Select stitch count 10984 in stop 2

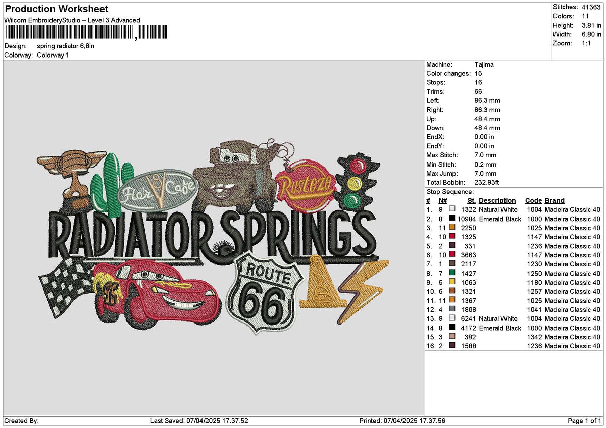(467, 219)
